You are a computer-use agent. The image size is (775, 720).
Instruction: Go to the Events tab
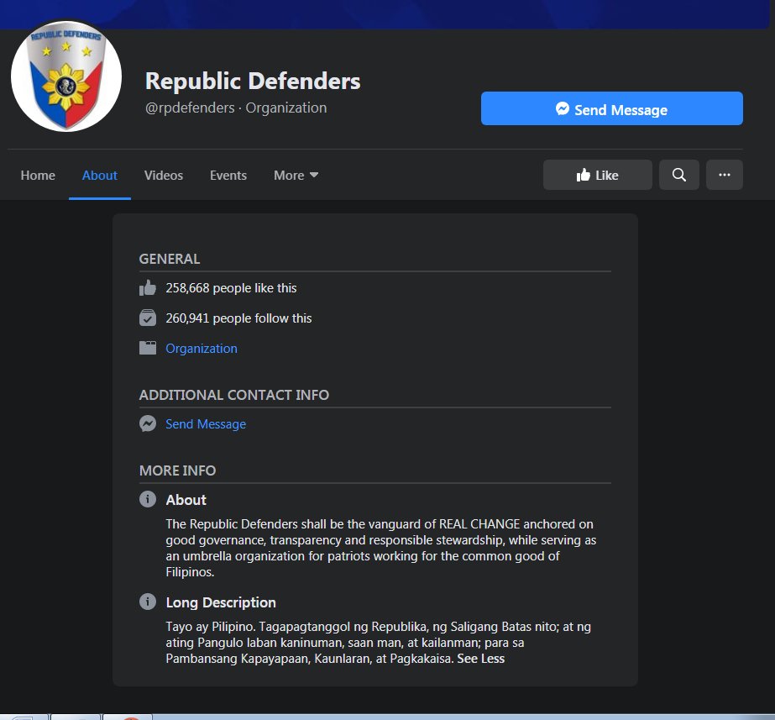click(228, 175)
